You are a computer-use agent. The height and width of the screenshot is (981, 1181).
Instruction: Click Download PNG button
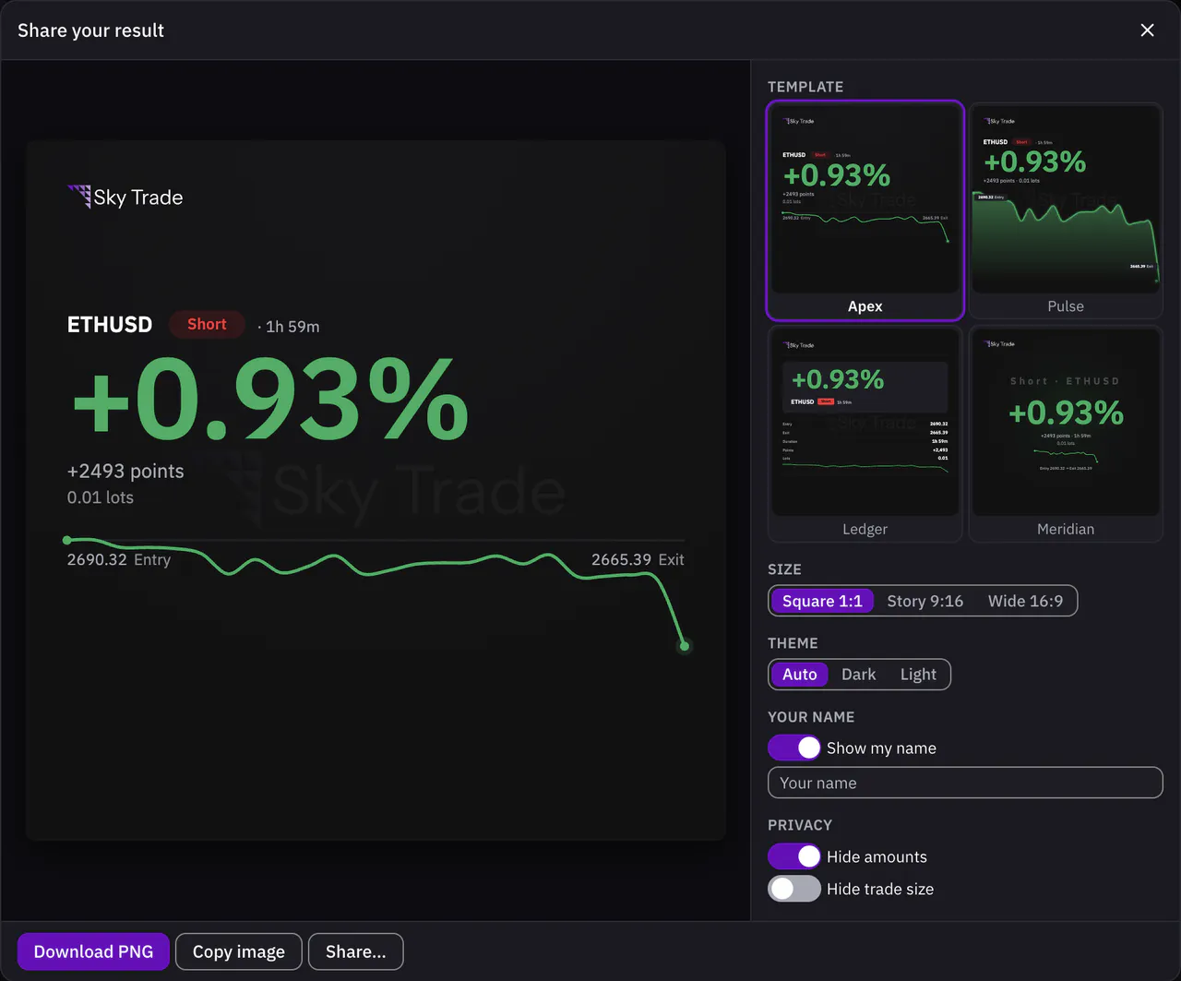93,951
